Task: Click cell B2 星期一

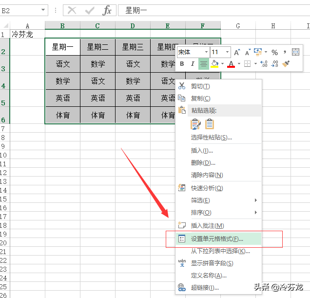Action: [63, 47]
